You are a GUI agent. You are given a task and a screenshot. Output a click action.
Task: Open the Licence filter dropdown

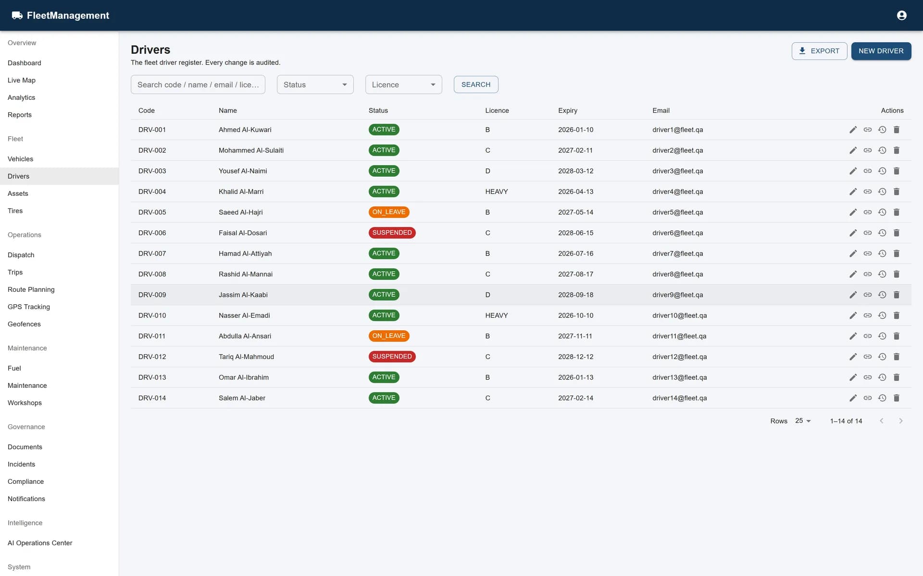point(404,84)
